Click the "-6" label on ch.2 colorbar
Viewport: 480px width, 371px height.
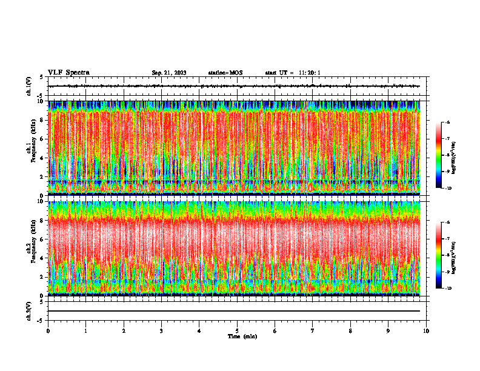pyautogui.click(x=447, y=222)
